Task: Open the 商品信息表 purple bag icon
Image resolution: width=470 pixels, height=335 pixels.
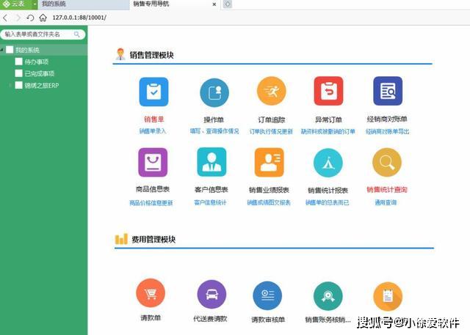Action: (x=153, y=163)
